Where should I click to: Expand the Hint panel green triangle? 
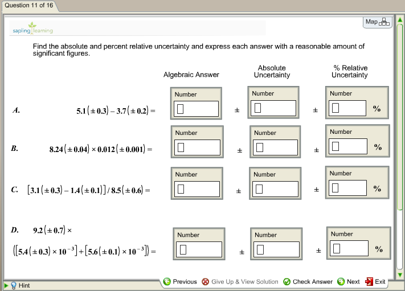(x=6, y=285)
